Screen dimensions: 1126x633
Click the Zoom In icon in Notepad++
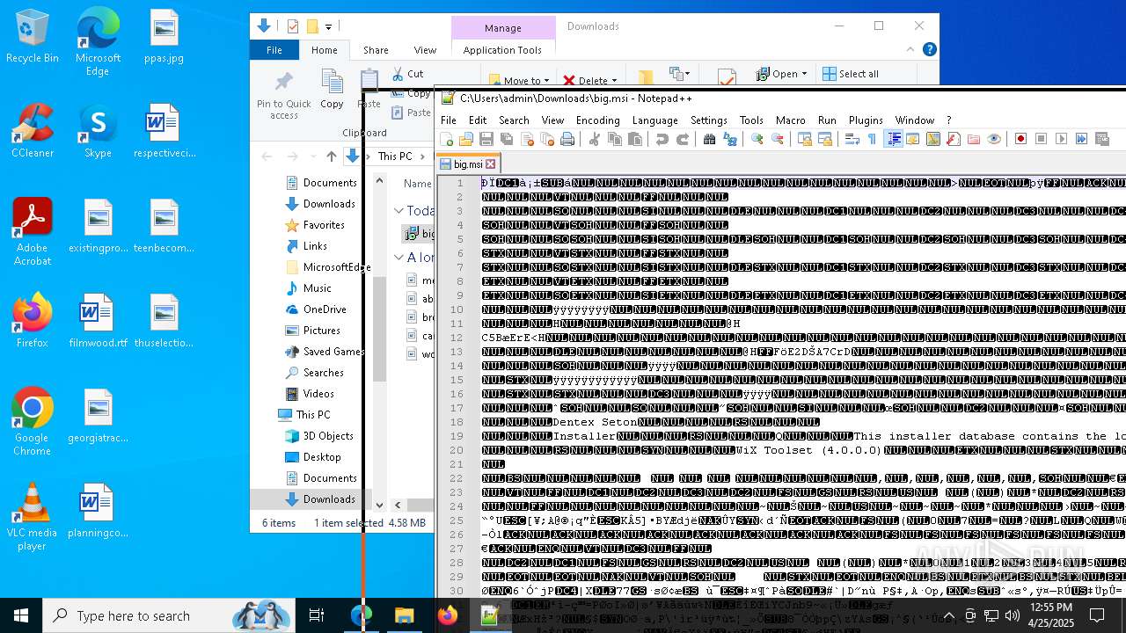coord(757,139)
